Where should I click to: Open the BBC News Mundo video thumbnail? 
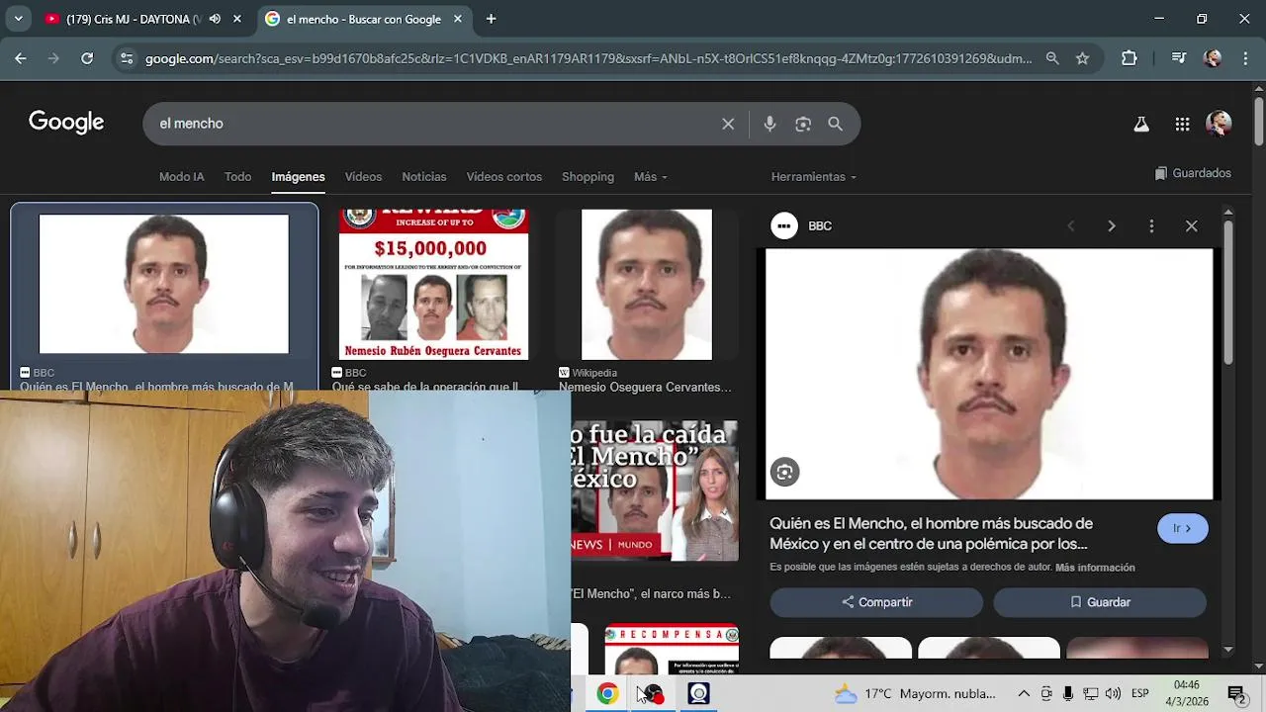(x=655, y=491)
